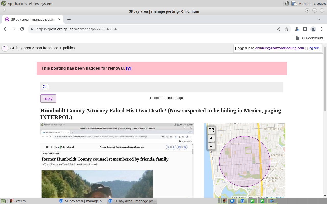This screenshot has height=204, width=327.
Task: Go to SF bay area breadcrumb
Action: coord(21,48)
